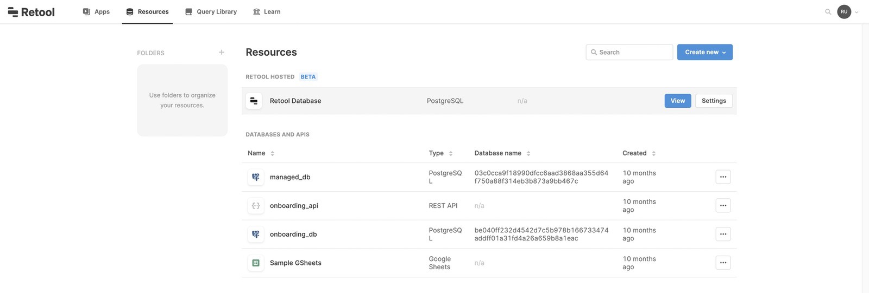Viewport: 869px width, 293px height.
Task: Add a new folder with plus icon
Action: (x=222, y=53)
